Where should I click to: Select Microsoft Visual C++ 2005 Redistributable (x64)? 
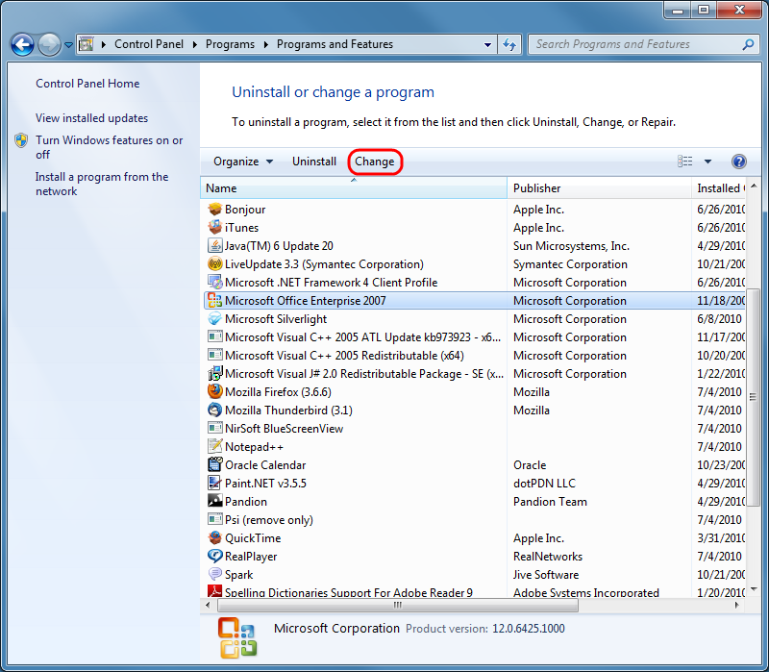pos(475,356)
